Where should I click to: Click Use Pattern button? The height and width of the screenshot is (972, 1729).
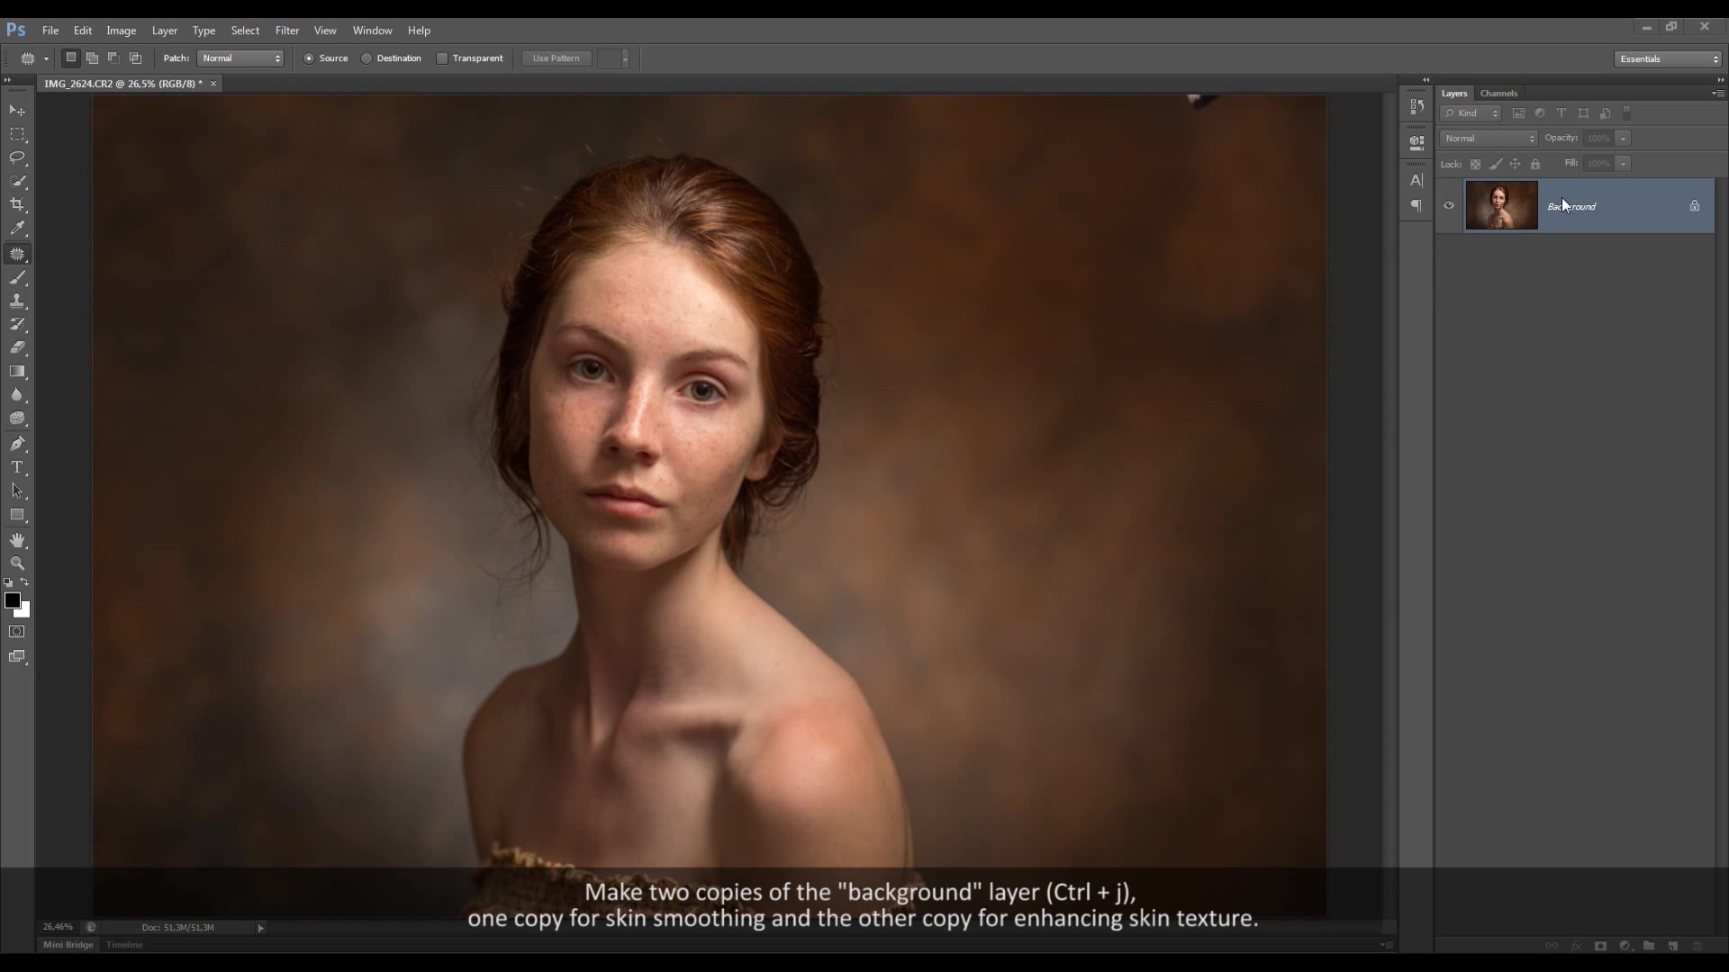(x=557, y=58)
